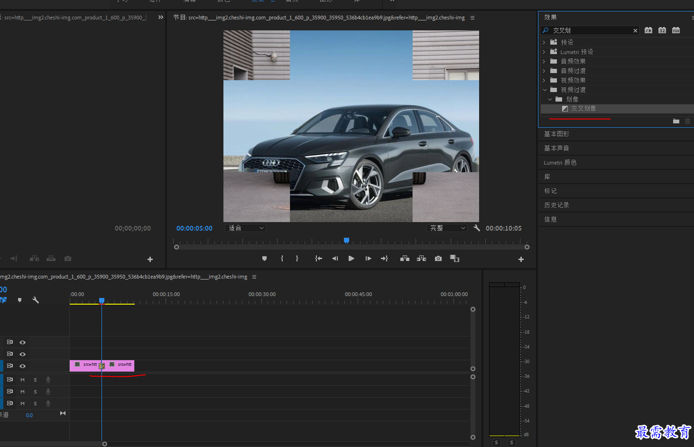Screen dimensions: 694x447
Task: Enable voice-over record on first audio track
Action: pyautogui.click(x=48, y=380)
